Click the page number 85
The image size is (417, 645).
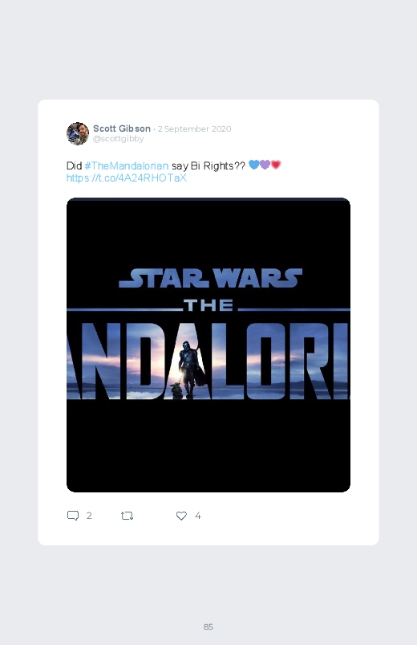click(208, 627)
